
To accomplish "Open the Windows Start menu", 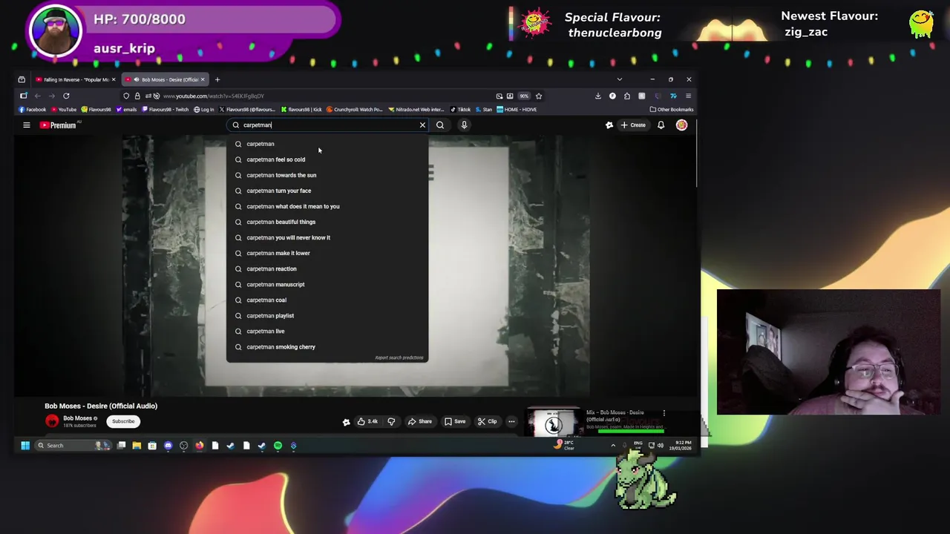I will tap(24, 446).
